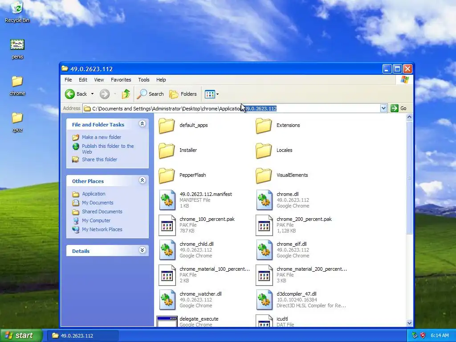Viewport: 456px width, 342px height.
Task: Select chrome_material_100_percent pak icon
Action: point(167,275)
